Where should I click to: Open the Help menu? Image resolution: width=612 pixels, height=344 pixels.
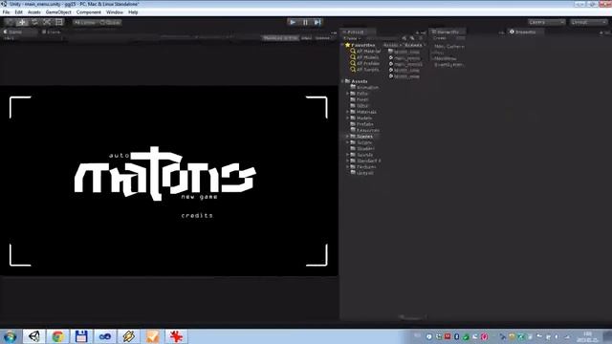pyautogui.click(x=133, y=12)
